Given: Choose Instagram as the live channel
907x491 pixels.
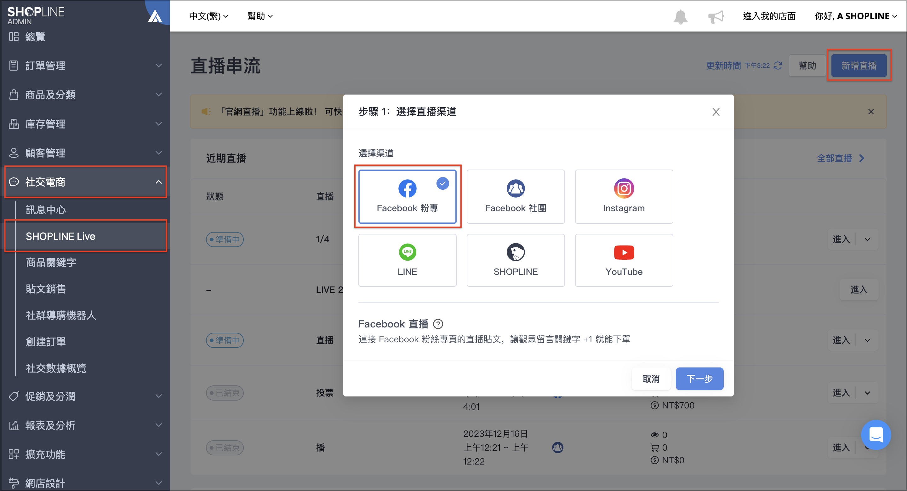Looking at the screenshot, I should [624, 196].
